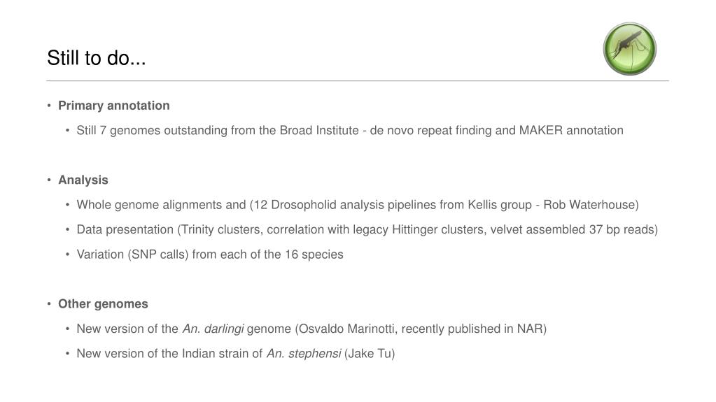Click 'velvet assembled 37 bp reads' text

pos(572,229)
